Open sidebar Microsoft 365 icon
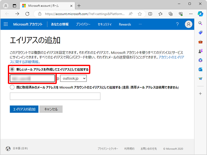Image resolution: width=207 pixels, height=155 pixels. (200, 60)
